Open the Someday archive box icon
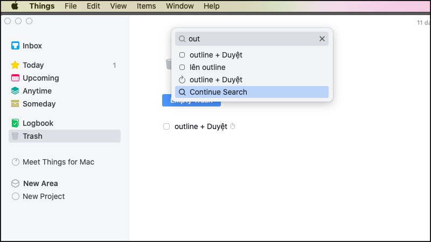 tap(15, 104)
